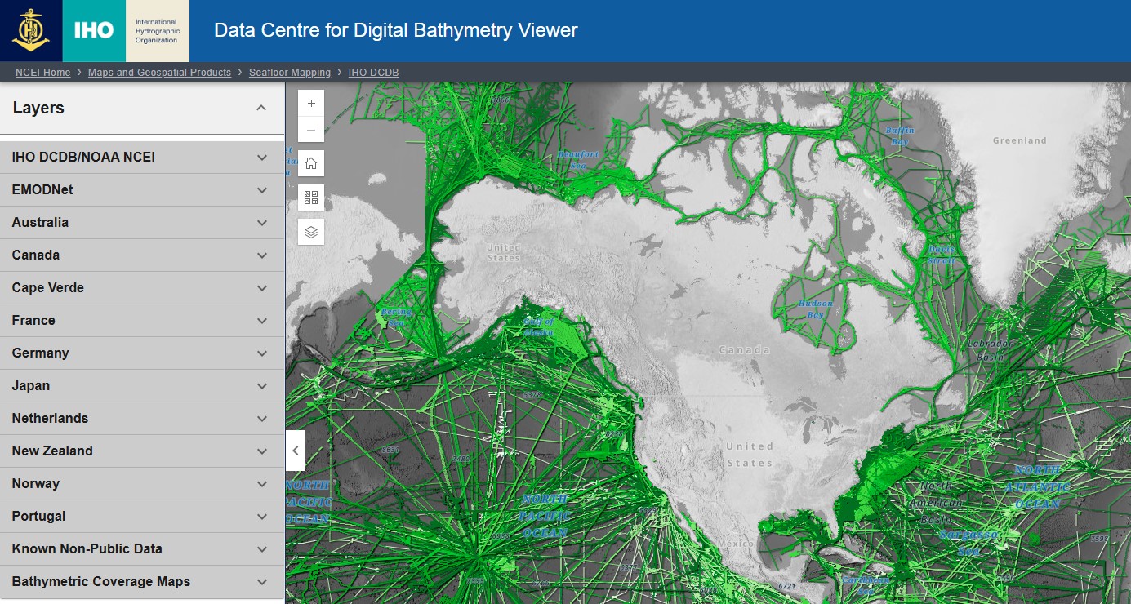Screen dimensions: 1131x604
Task: Open the basemap gallery grid icon
Action: (311, 198)
